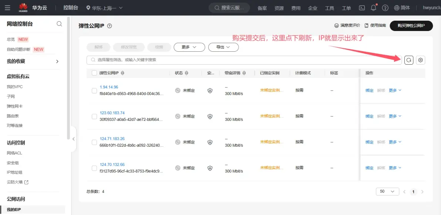441x215 pixels.
Task: Collapse the sidebar using the panel handle
Action: click(73, 139)
